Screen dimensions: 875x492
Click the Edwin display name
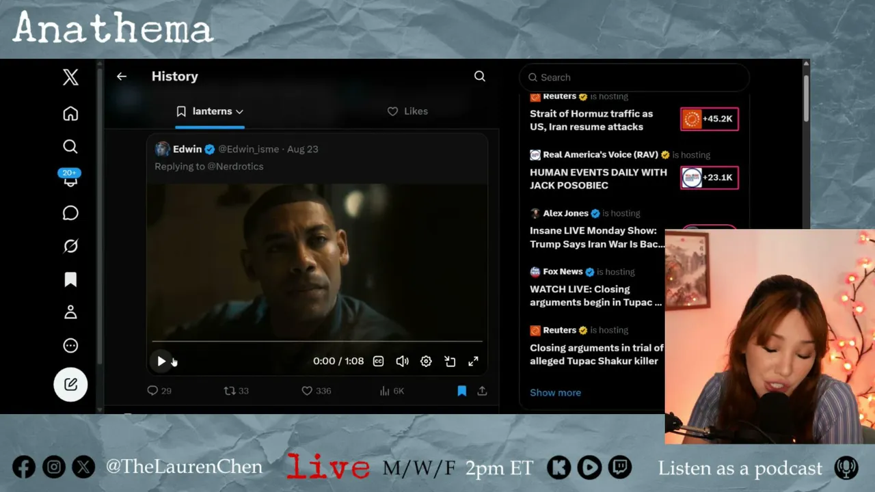[187, 149]
